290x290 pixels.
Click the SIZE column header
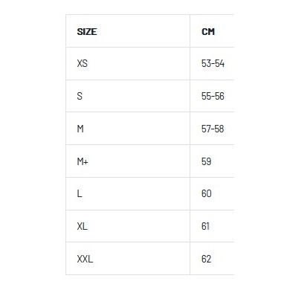tap(87, 32)
